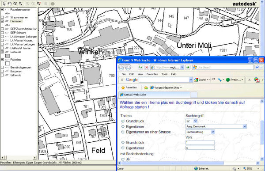Click the Gebäude grey legend swatch
The height and width of the screenshot is (171, 265).
tap(8, 56)
